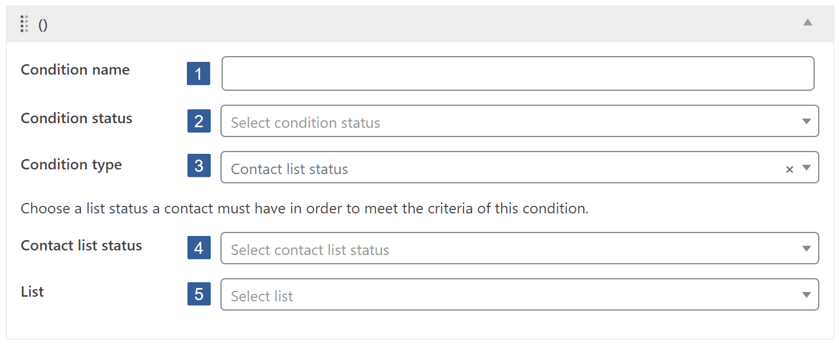Click the numbered badge next to Condition name
Viewport: 839px width, 347px height.
coord(198,73)
